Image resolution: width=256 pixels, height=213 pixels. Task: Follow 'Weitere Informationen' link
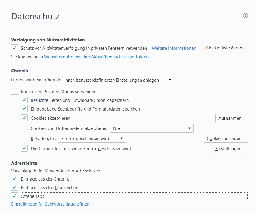(174, 48)
